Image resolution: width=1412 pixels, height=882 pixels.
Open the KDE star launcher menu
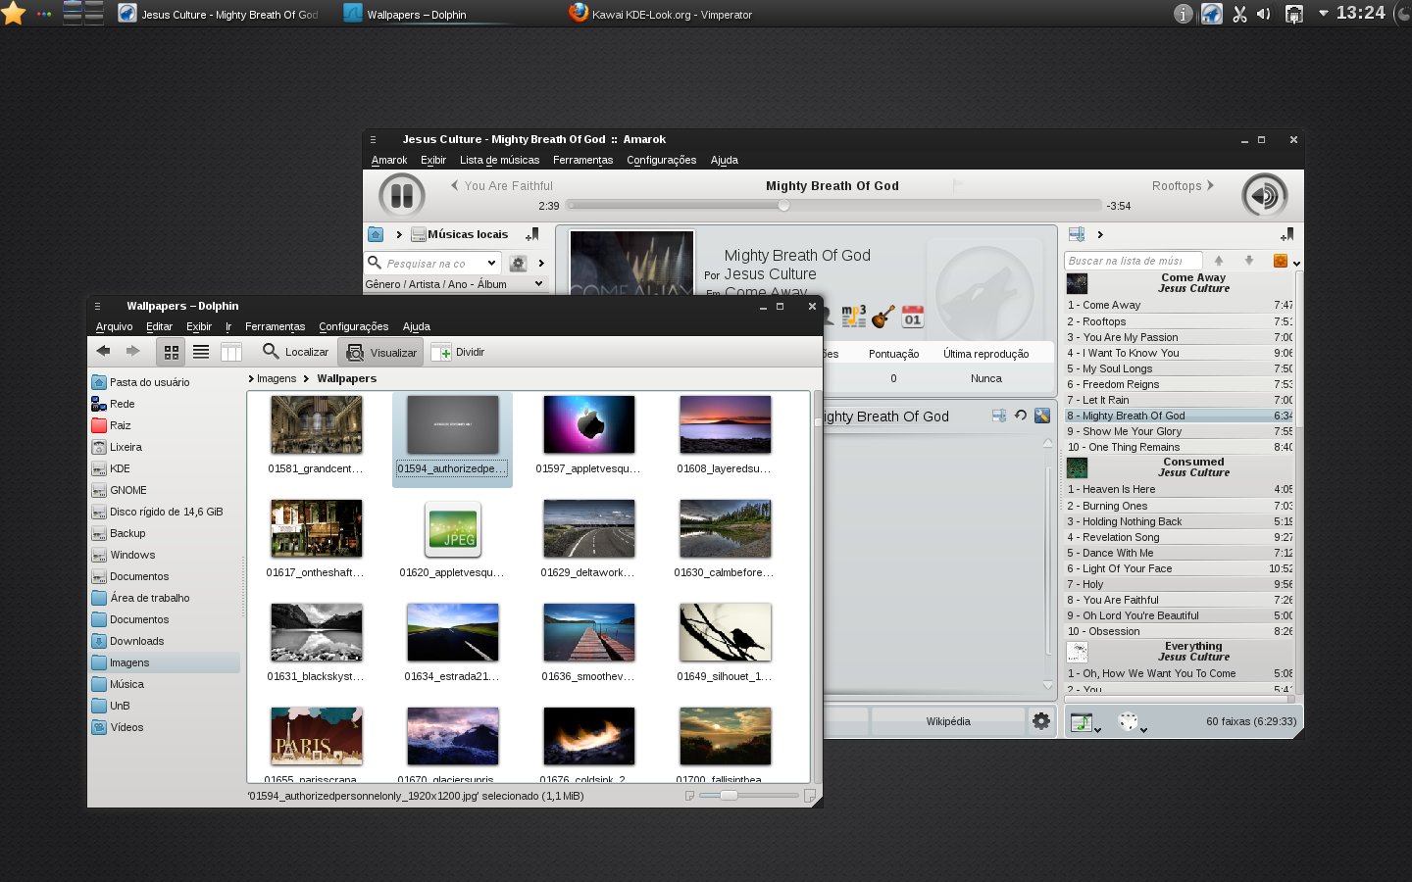coord(14,14)
